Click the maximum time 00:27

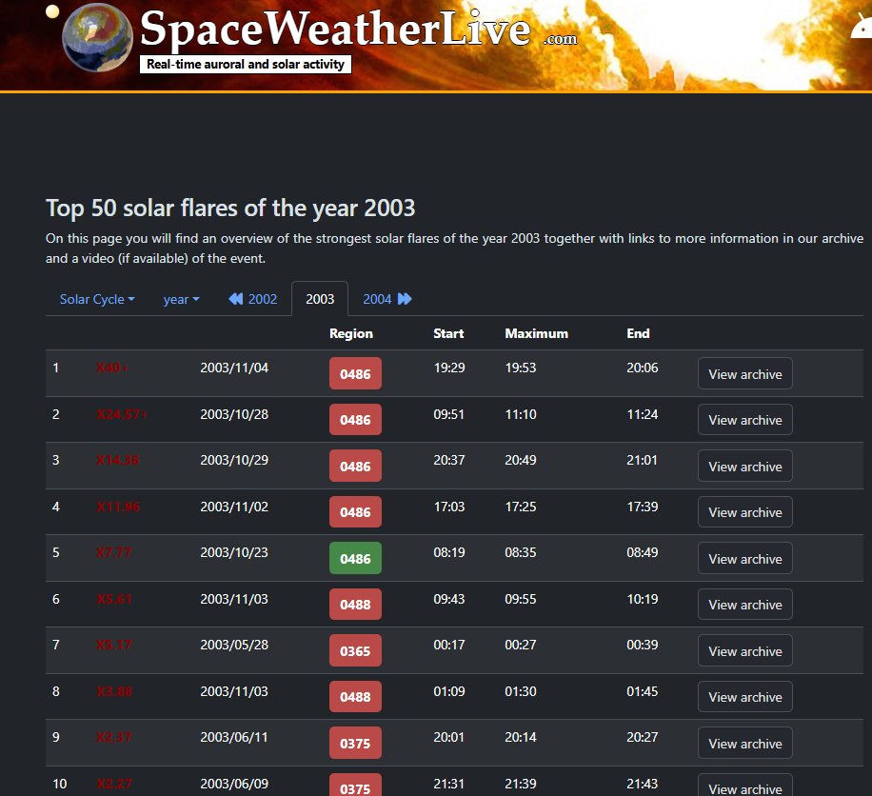coord(521,645)
